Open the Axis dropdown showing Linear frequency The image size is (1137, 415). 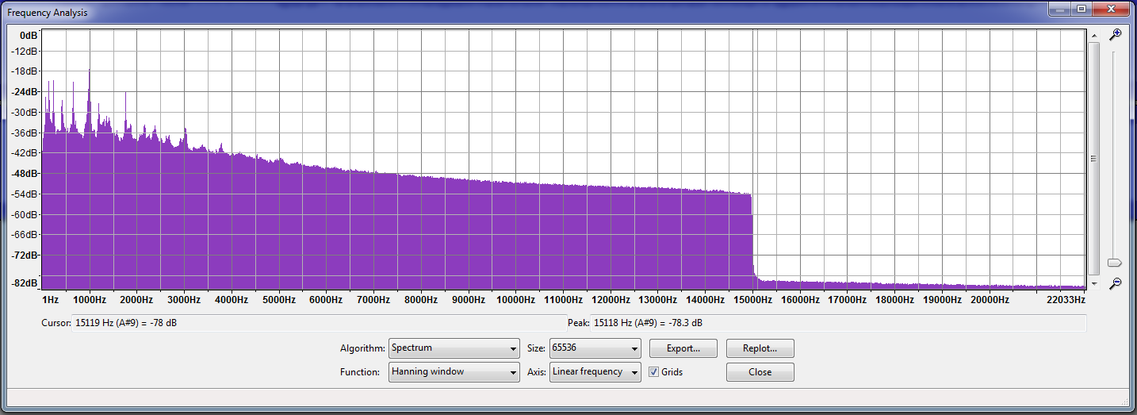(x=595, y=371)
